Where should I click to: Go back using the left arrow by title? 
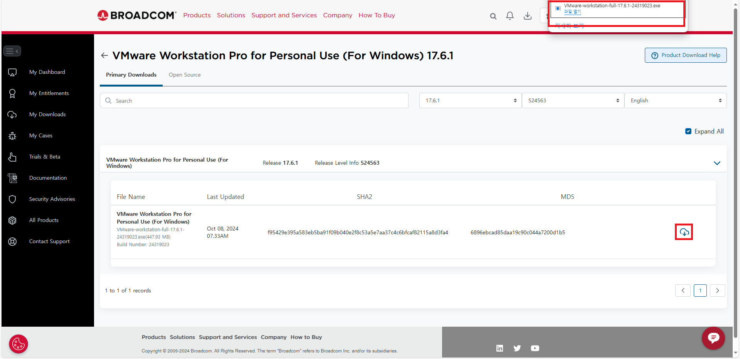point(104,55)
